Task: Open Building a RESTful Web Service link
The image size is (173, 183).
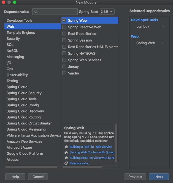Action: click(x=91, y=147)
